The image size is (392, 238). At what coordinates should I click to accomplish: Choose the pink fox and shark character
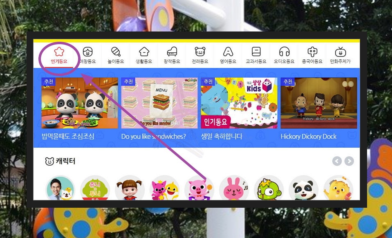coord(164,188)
